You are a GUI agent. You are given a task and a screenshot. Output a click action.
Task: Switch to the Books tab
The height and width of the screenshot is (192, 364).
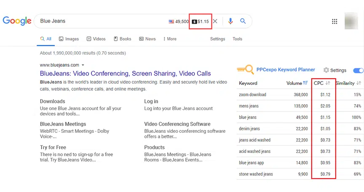point(122,39)
